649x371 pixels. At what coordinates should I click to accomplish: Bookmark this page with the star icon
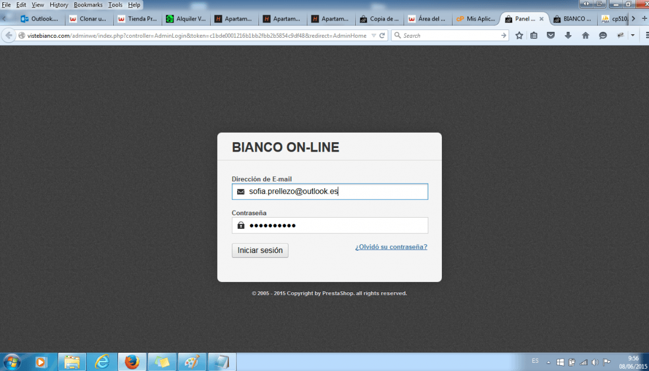pos(519,35)
